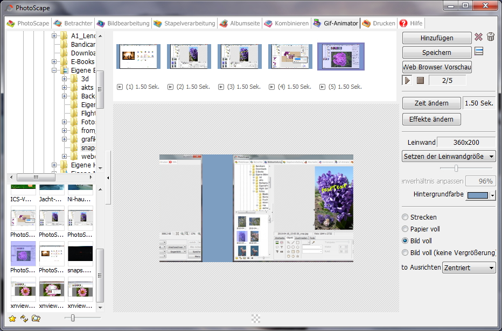This screenshot has height=331, width=502.
Task: Open the Setzen der Leinwandgröße dropdown
Action: 449,157
